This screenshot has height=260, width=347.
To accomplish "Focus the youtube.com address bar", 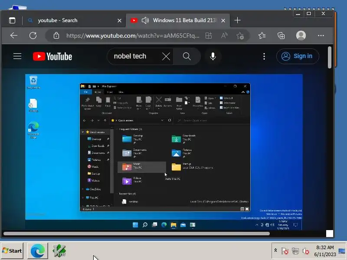I will (x=133, y=36).
